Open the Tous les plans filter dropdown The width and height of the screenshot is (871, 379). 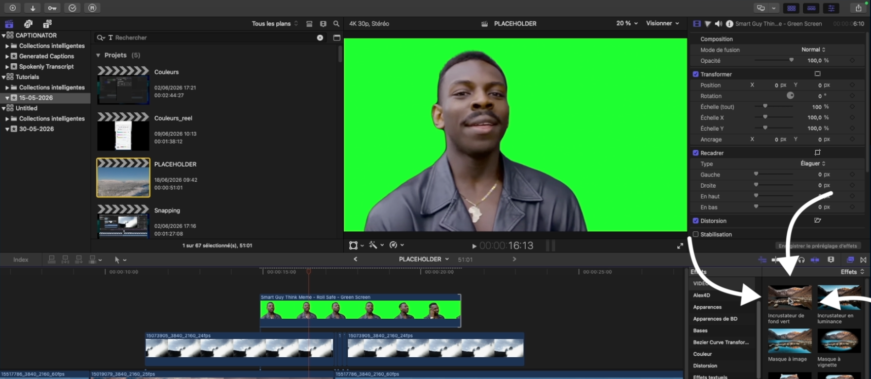pyautogui.click(x=275, y=24)
